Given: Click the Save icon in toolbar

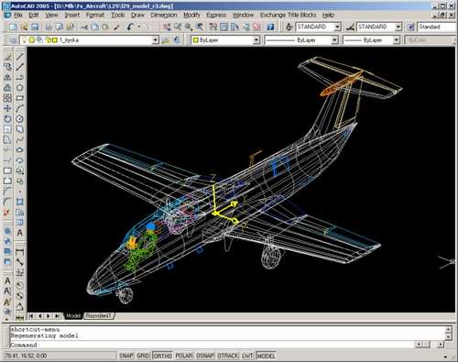Looking at the screenshot, I should (35, 27).
